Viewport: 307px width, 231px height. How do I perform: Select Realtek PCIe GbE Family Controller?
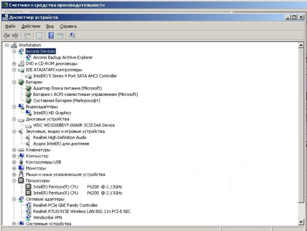(x=65, y=205)
